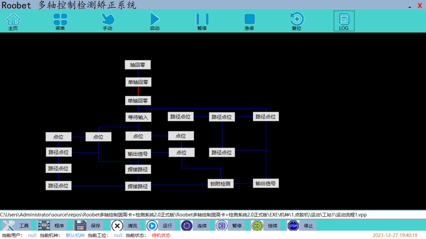This screenshot has height=239, width=426.
Task: Select the 点位 node above 输出信号
Action: [138, 136]
